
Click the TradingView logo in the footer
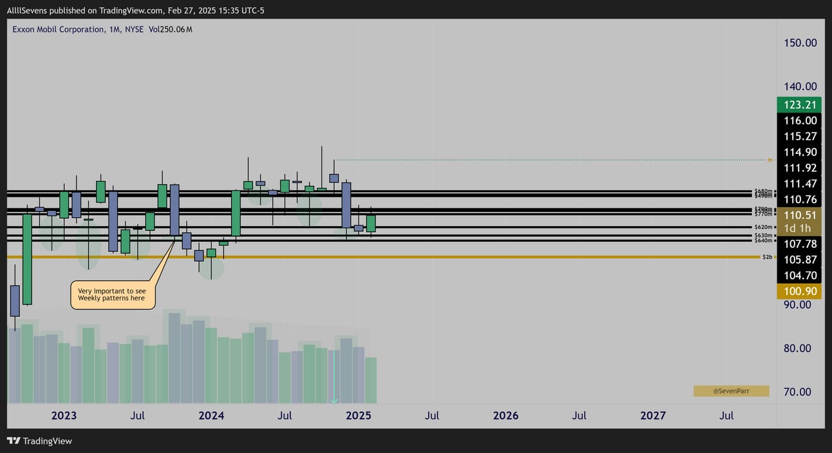tap(39, 441)
